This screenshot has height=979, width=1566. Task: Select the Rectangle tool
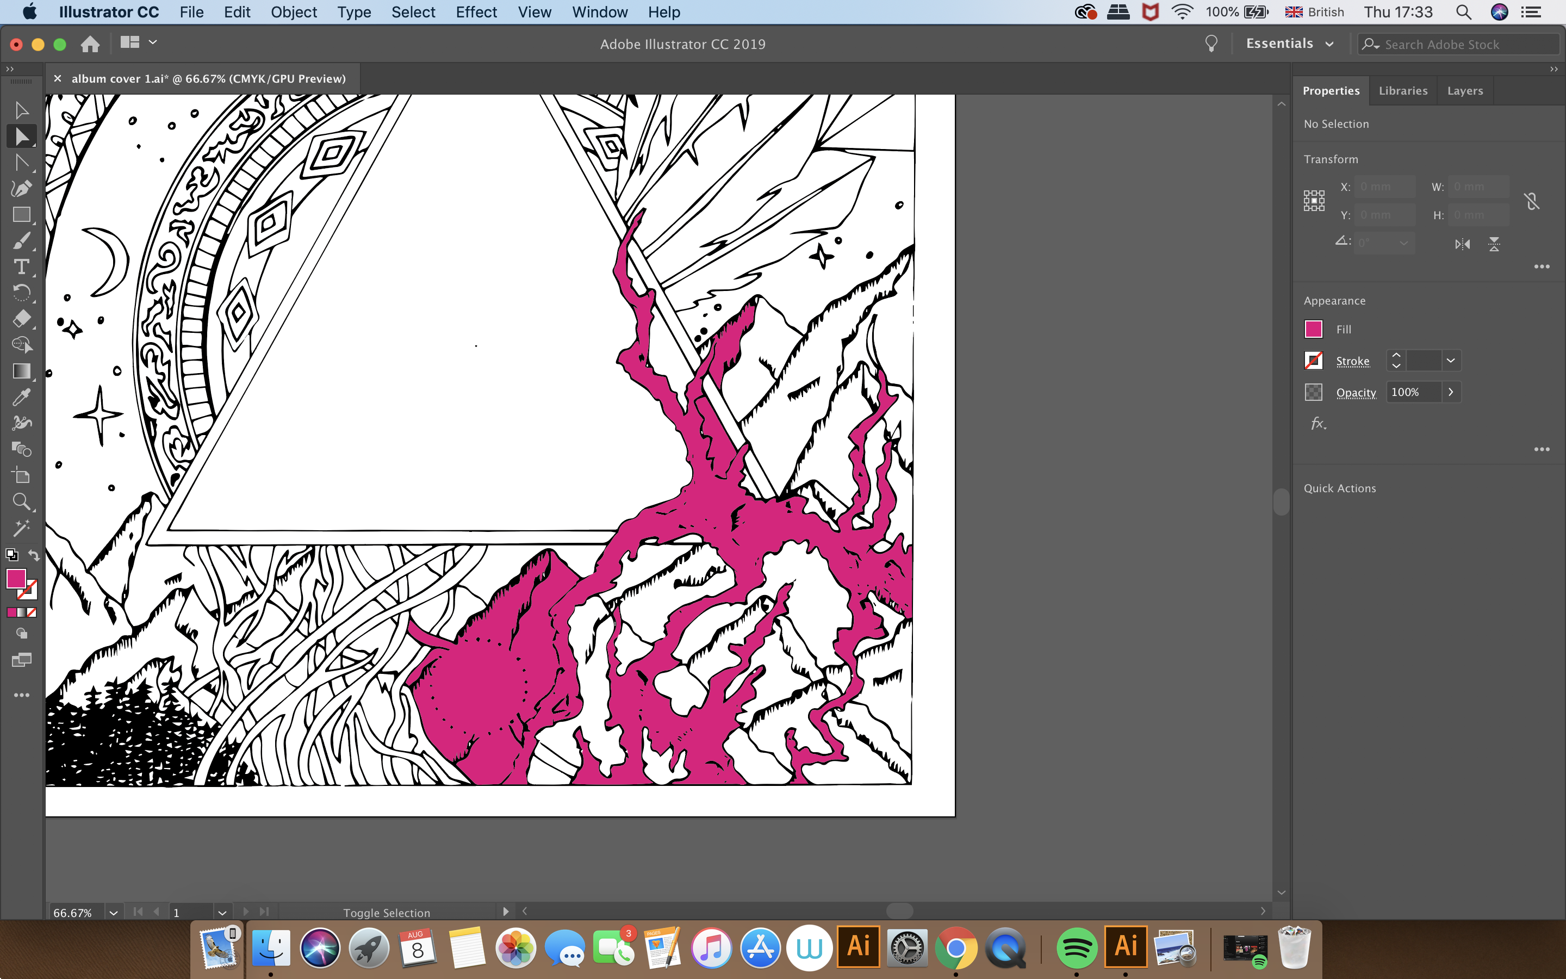coord(21,215)
